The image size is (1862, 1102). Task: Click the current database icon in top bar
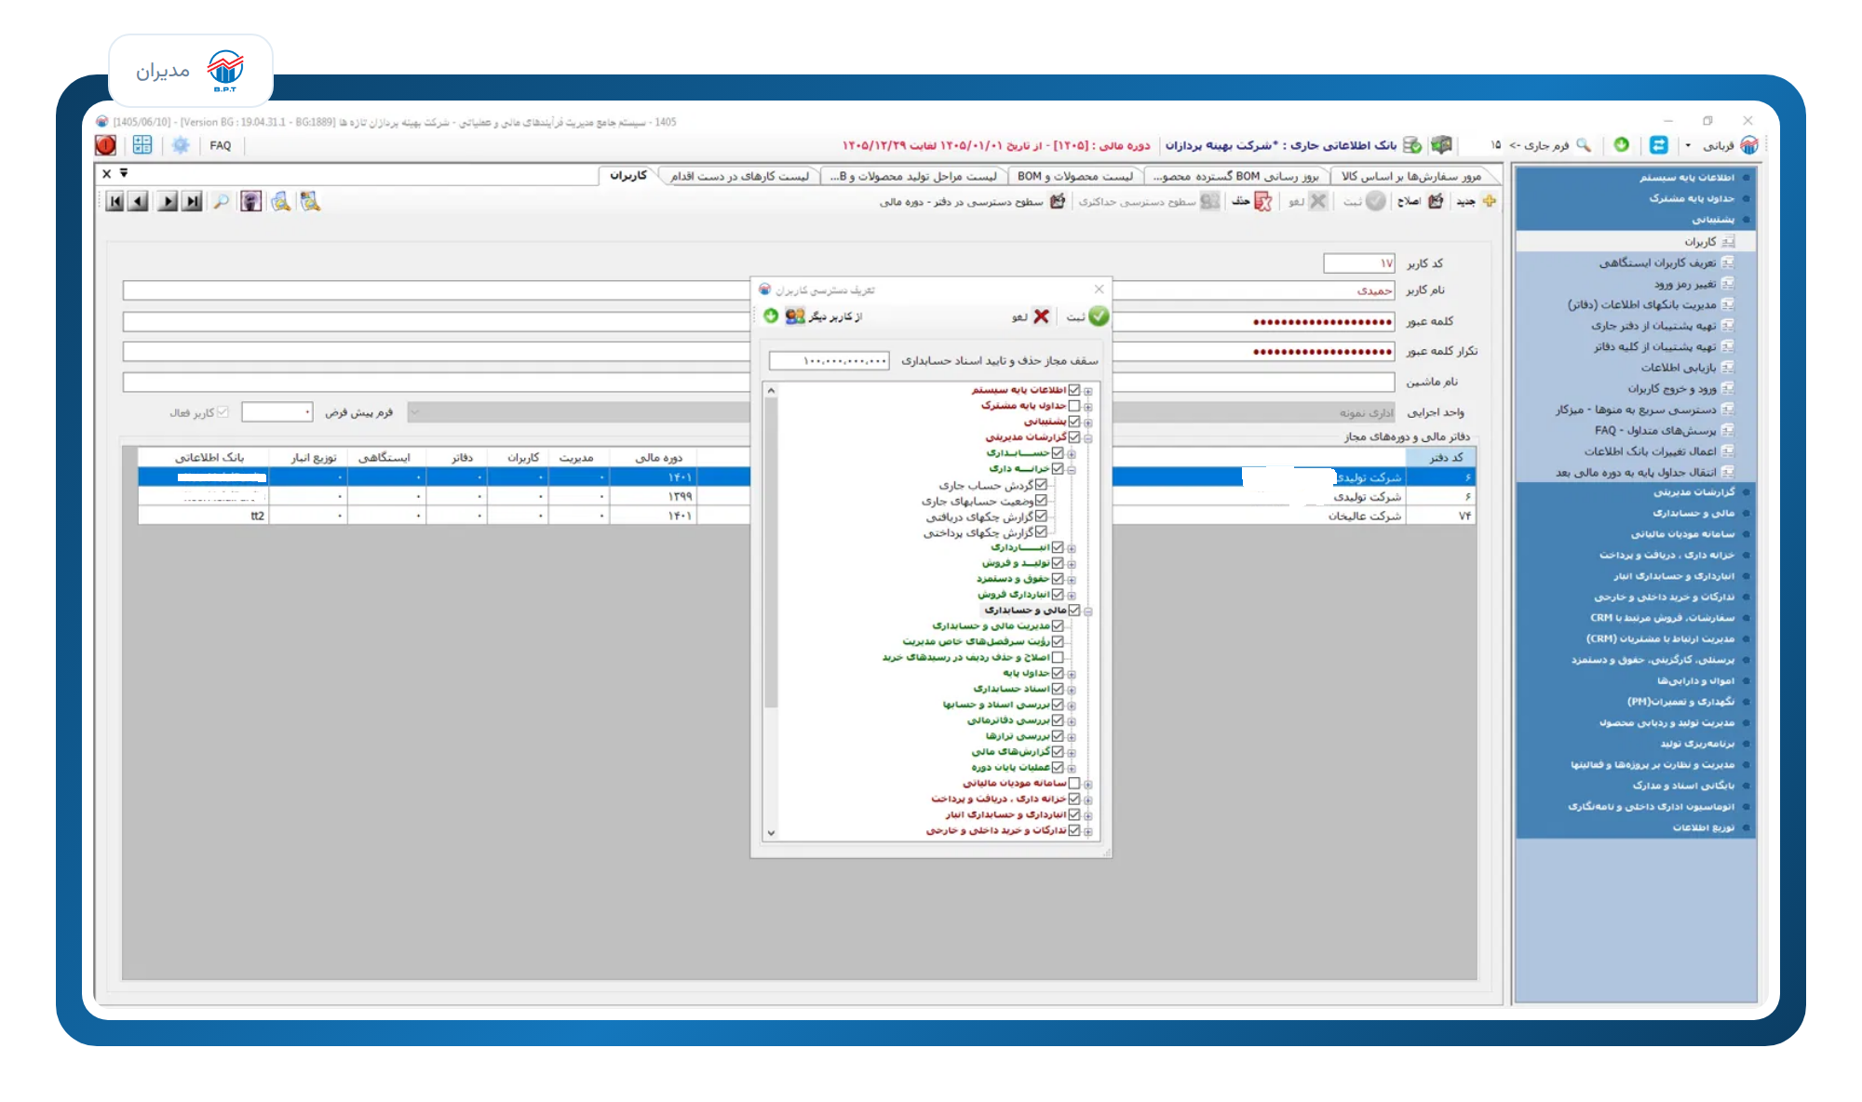click(x=1412, y=145)
